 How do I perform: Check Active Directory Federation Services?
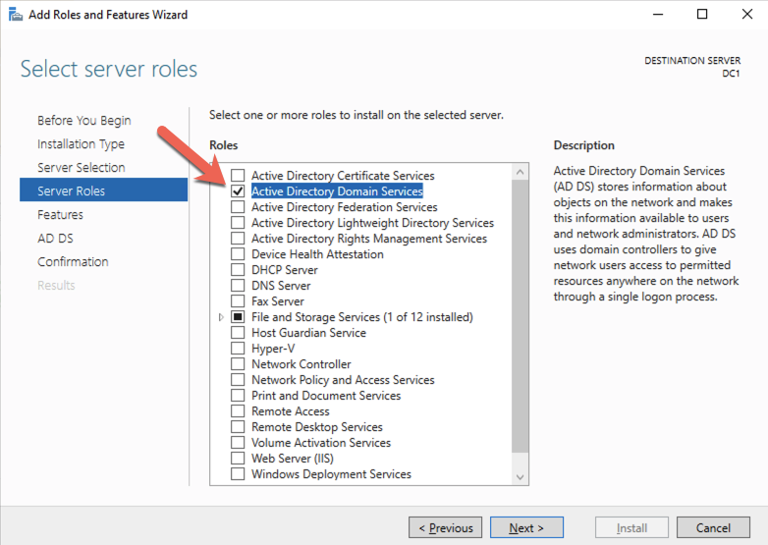[x=238, y=206]
